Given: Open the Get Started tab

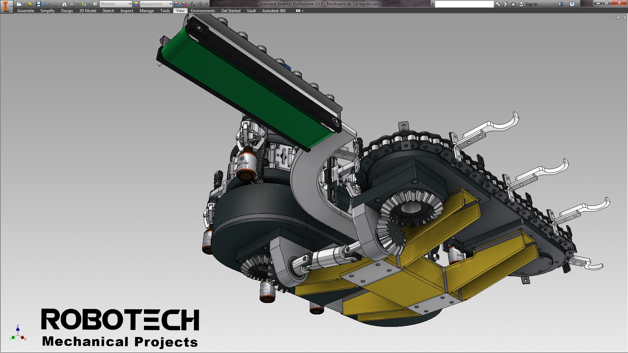Looking at the screenshot, I should 231,11.
